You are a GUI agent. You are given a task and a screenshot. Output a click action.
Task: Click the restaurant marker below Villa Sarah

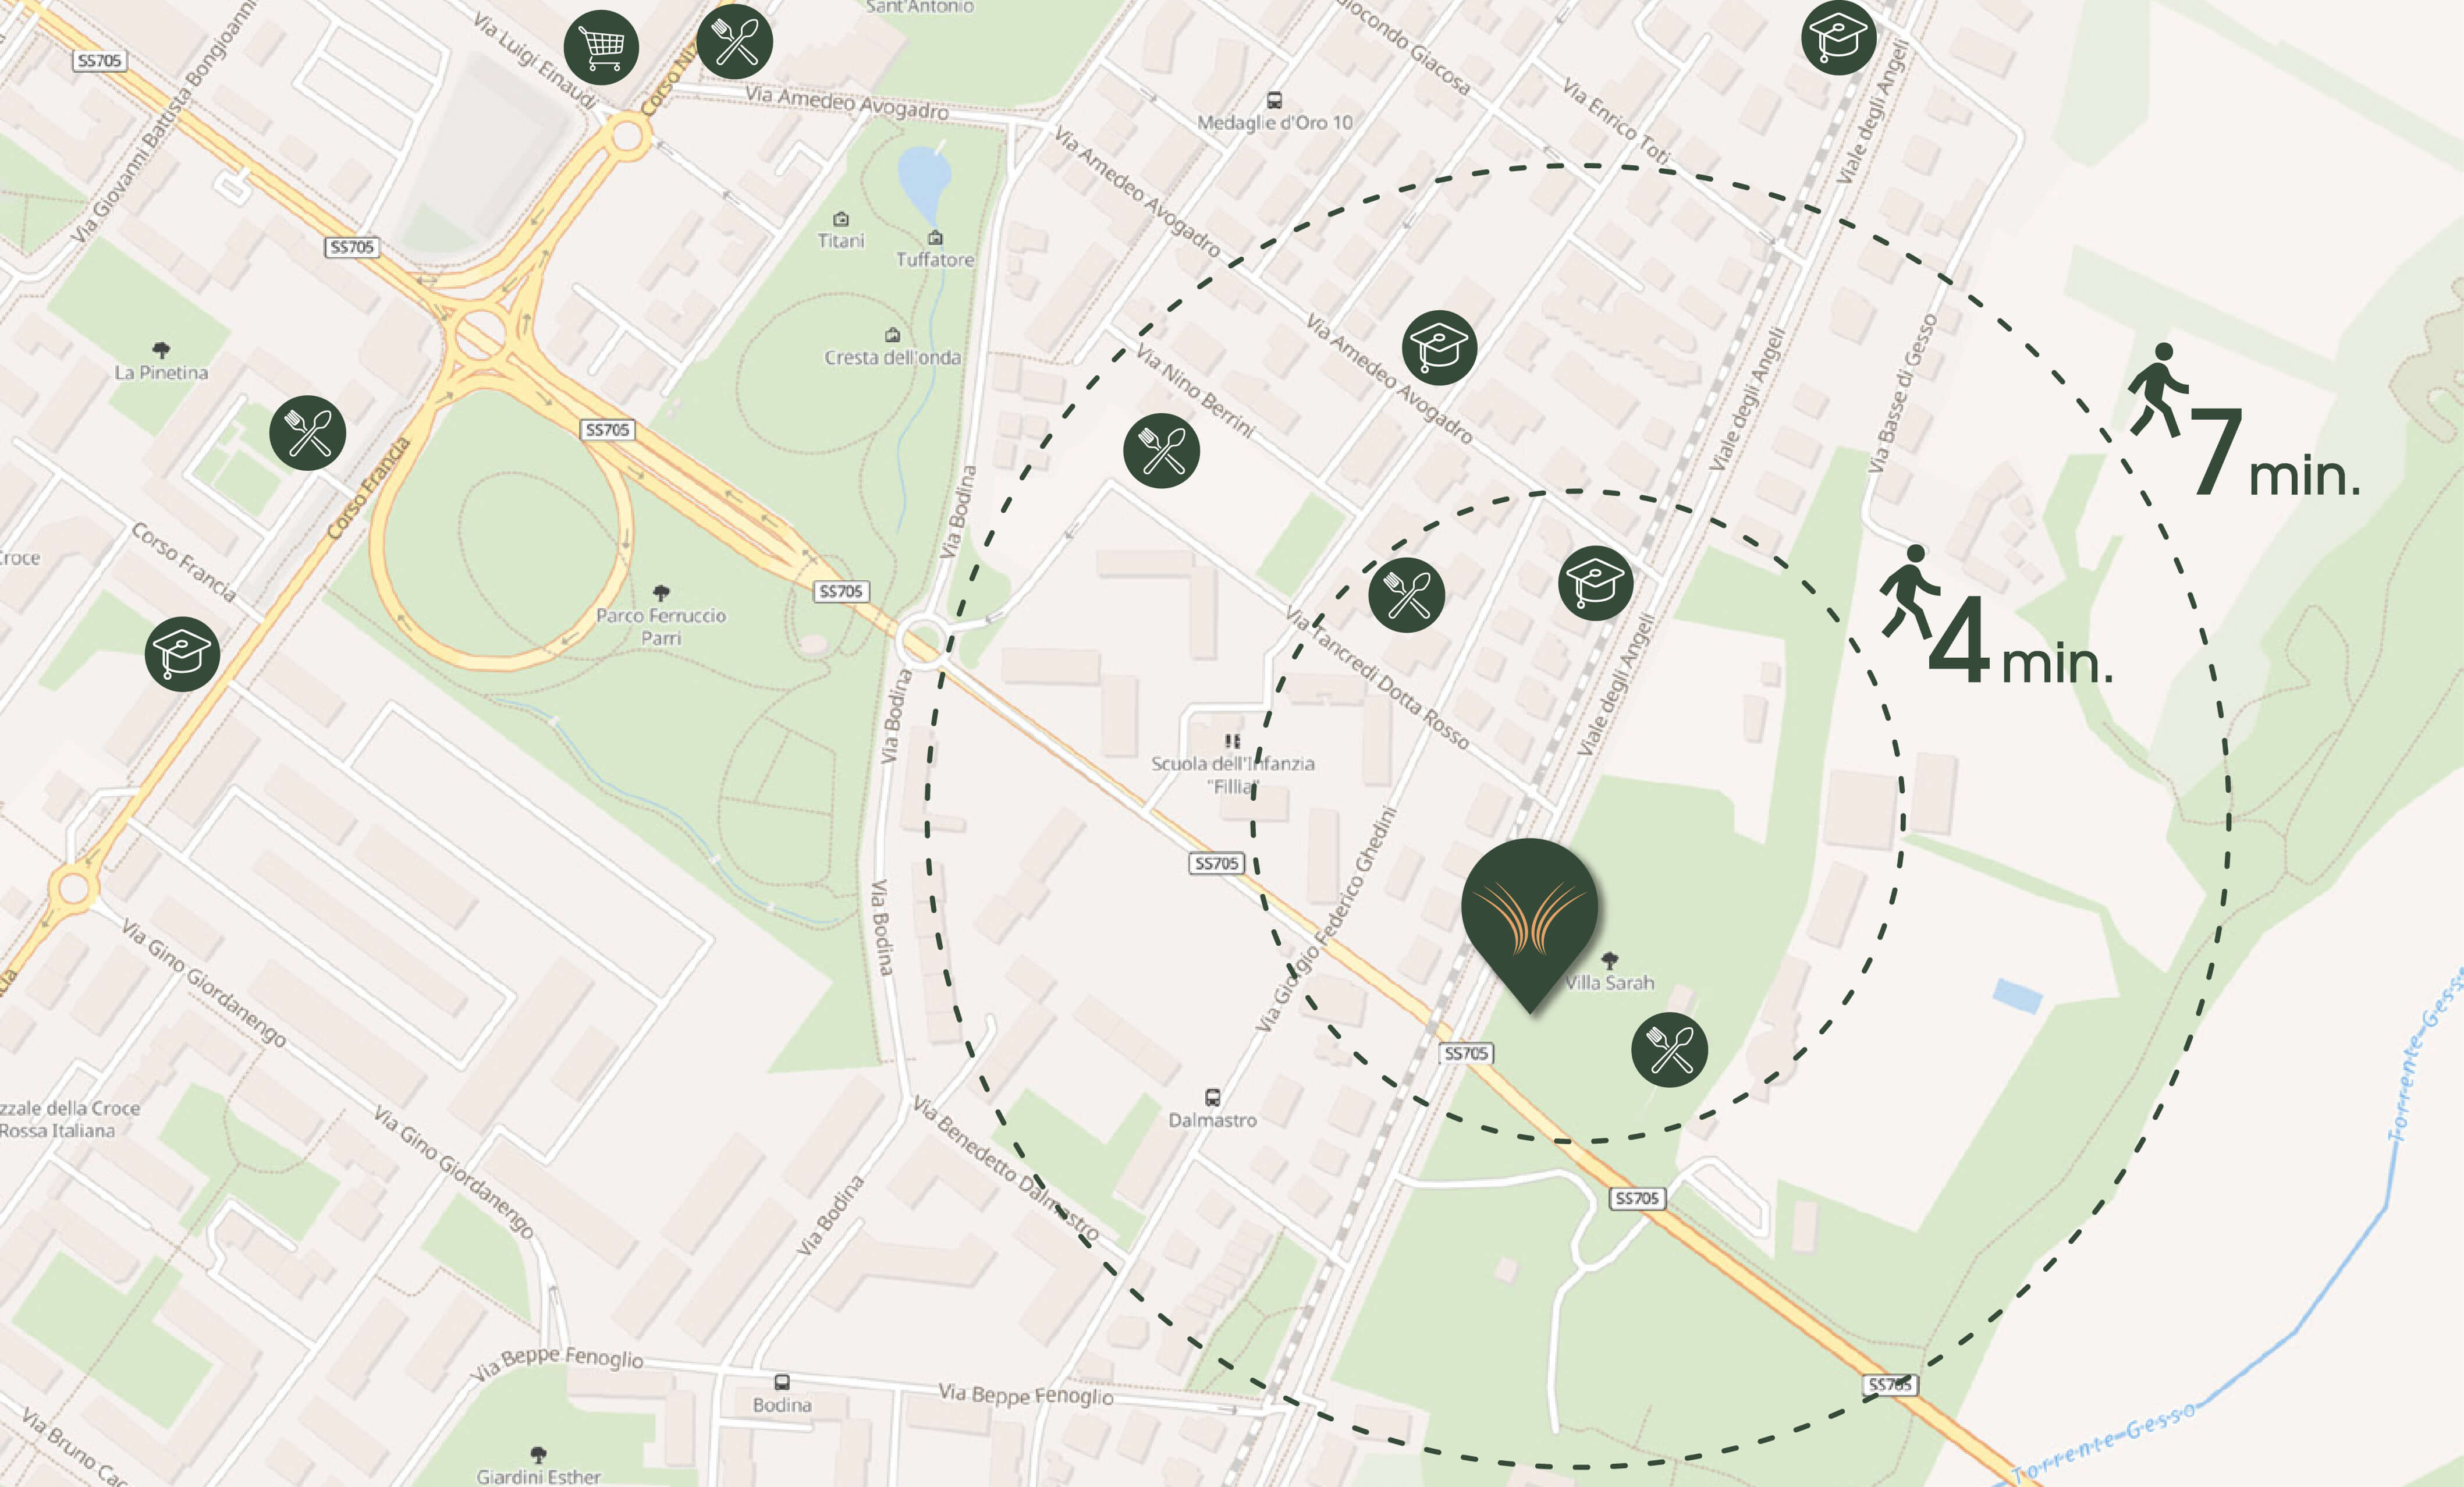pos(1669,1050)
